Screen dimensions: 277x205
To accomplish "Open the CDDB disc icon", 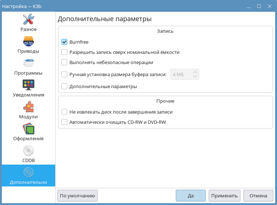I will click(28, 150).
